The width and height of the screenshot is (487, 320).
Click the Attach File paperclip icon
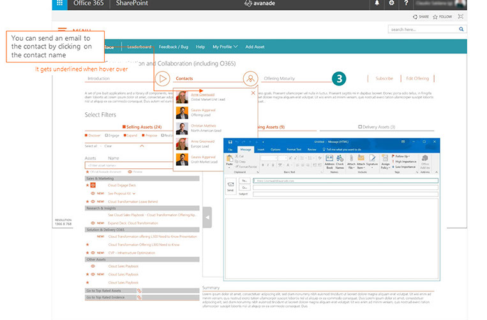[x=352, y=161]
